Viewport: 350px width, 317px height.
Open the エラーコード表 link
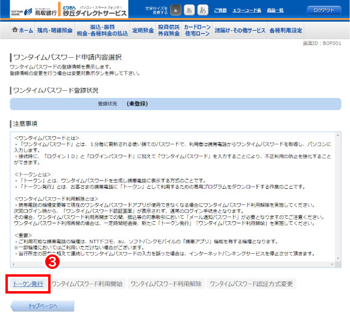[246, 10]
